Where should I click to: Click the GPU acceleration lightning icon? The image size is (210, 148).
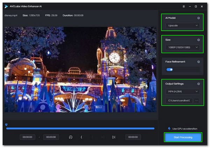point(169,128)
